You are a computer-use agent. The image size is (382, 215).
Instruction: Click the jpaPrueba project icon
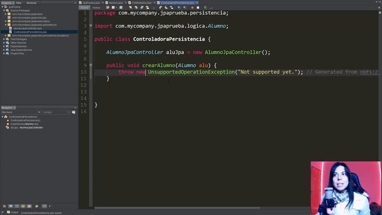click(x=6, y=7)
